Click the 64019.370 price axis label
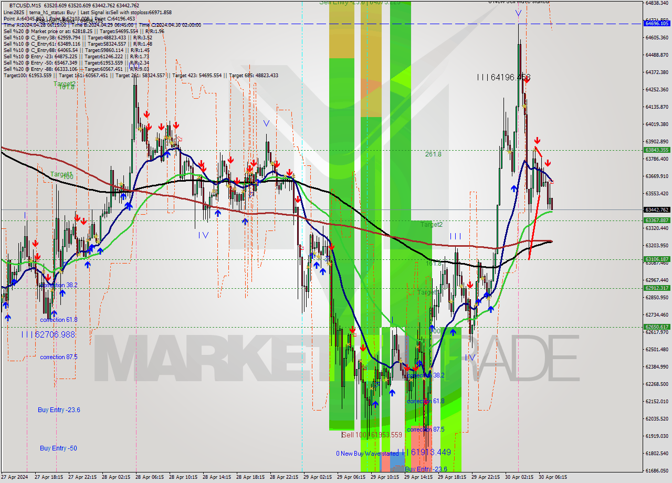Image resolution: width=672 pixels, height=483 pixels. [x=657, y=124]
